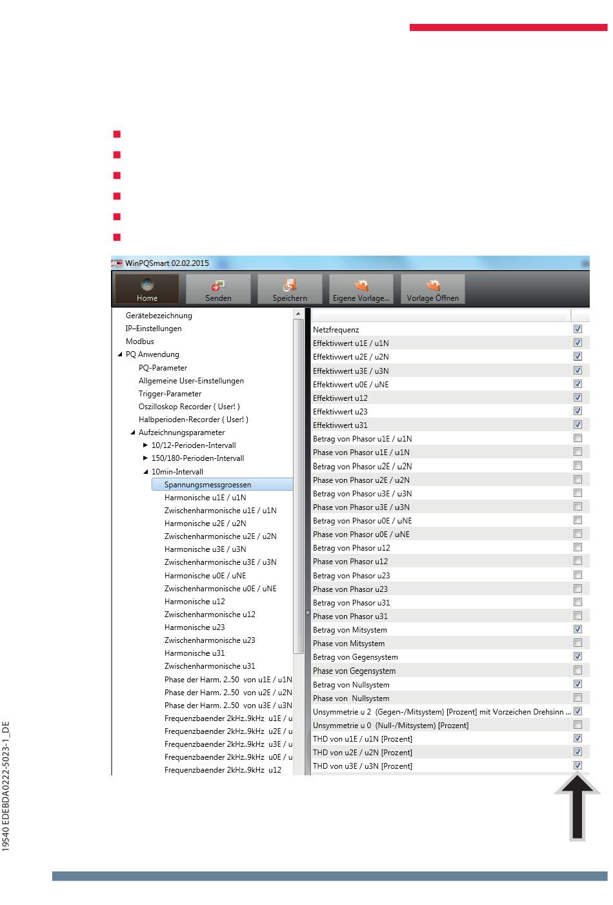Screen dimensions: 613x905
Task: Select Halbperioden-Recorder ( User! ) entry
Action: [194, 420]
